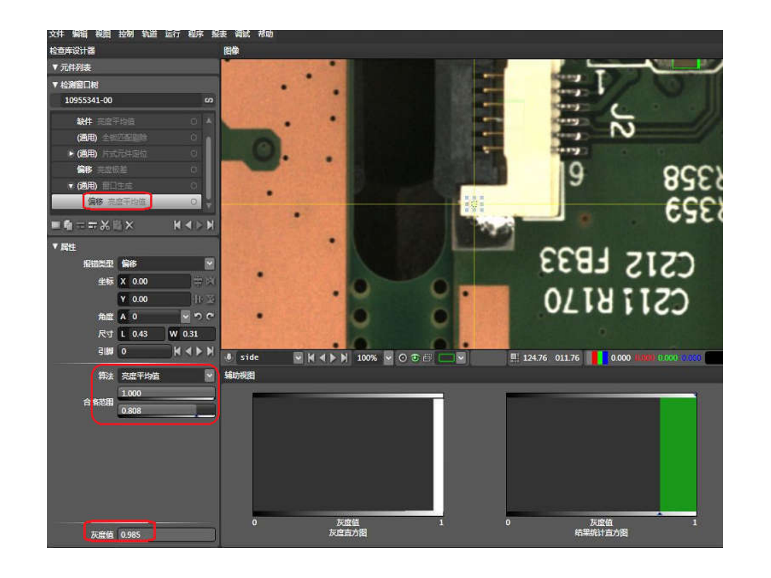Toggle the green eye visibility icon

[x=415, y=358]
